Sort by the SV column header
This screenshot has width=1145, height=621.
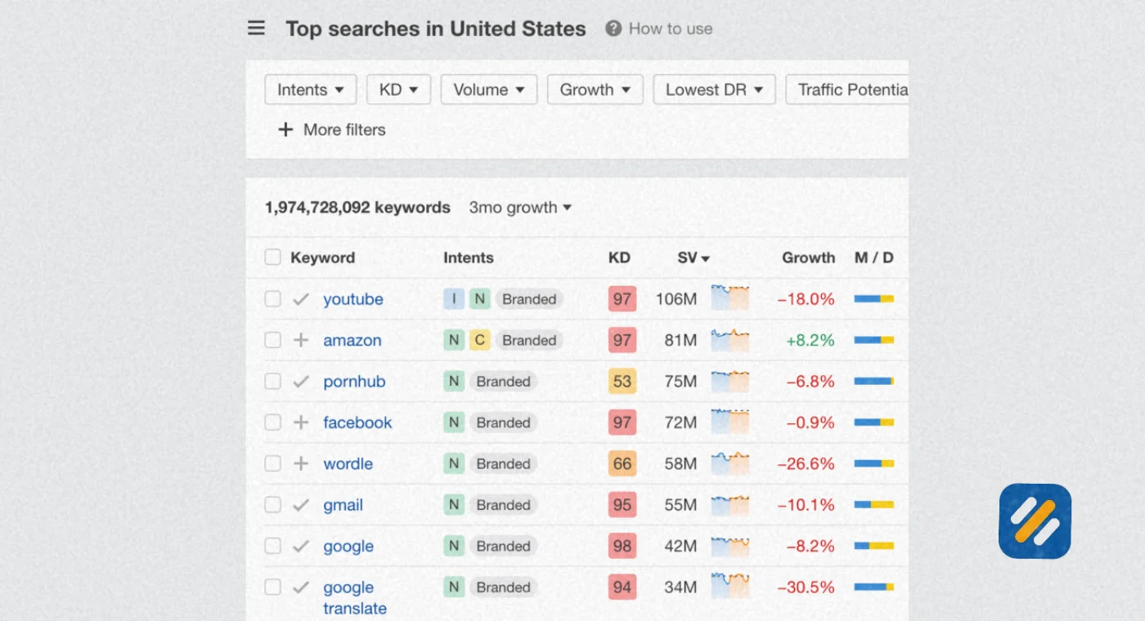[x=693, y=257]
